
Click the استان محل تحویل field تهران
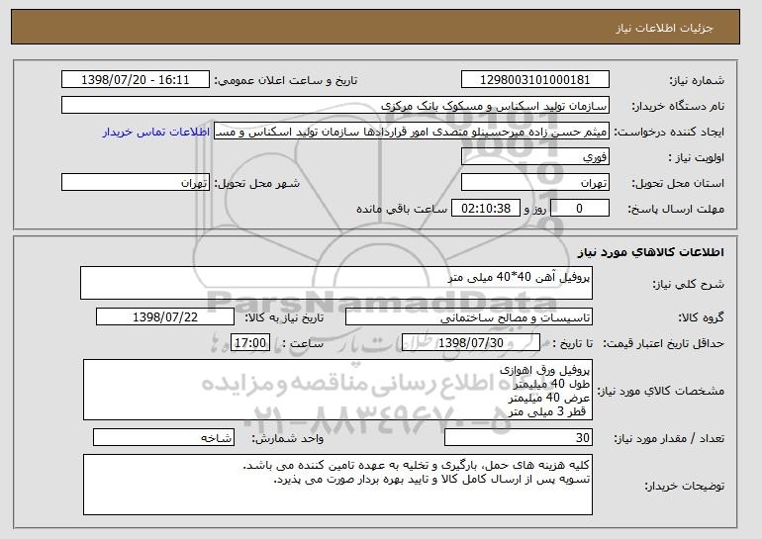tap(535, 183)
